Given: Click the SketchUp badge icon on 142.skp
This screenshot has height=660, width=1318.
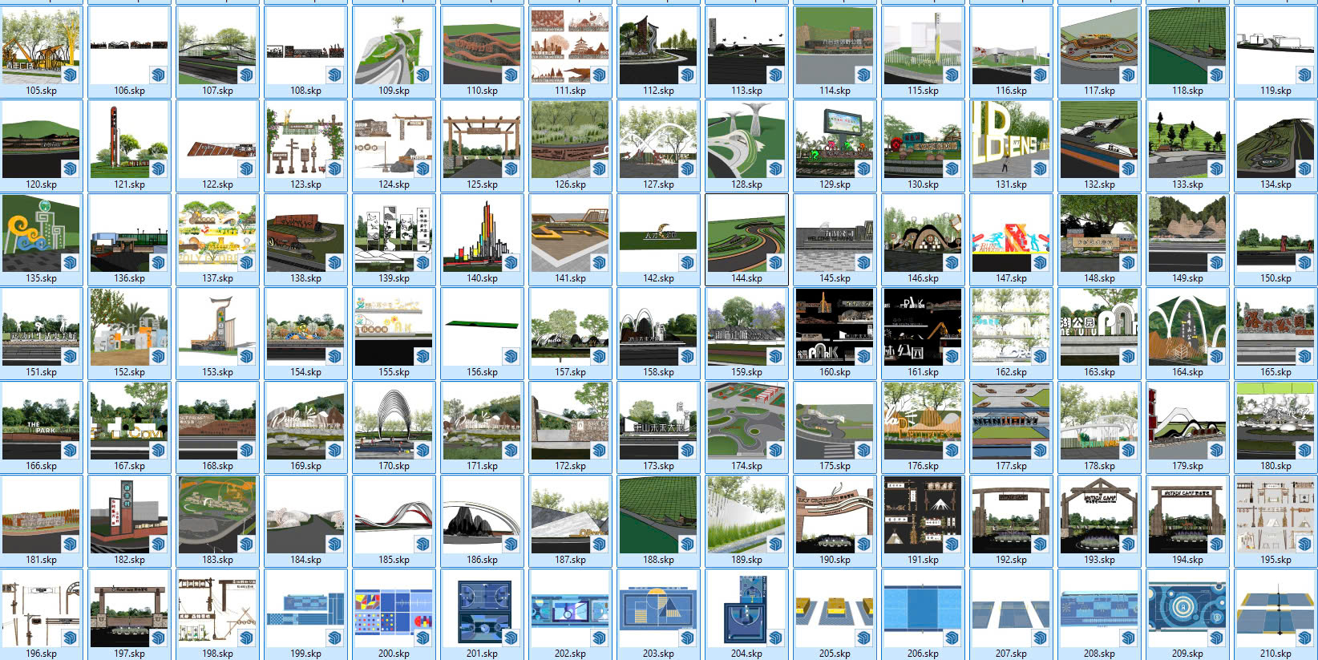Looking at the screenshot, I should pos(687,263).
